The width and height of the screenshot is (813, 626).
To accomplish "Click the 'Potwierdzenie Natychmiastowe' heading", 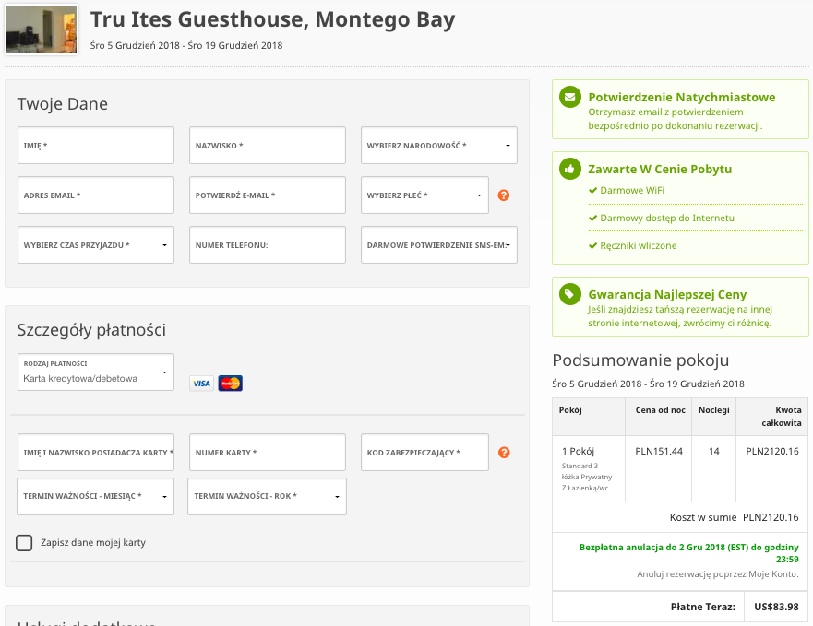I will 681,97.
